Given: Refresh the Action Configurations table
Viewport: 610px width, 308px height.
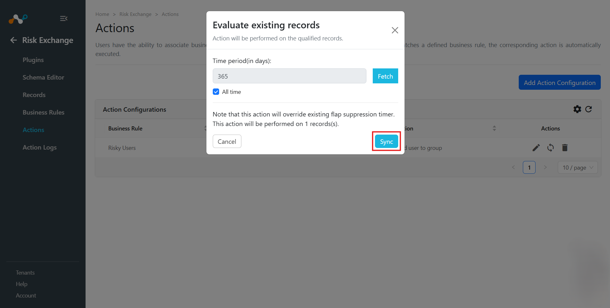Looking at the screenshot, I should [589, 109].
